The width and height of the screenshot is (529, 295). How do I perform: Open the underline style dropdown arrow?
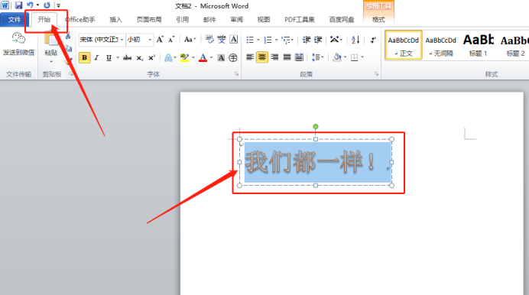pyautogui.click(x=118, y=57)
